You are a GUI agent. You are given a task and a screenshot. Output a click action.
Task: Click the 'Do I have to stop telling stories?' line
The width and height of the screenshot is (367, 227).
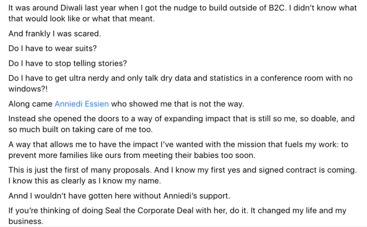(68, 63)
